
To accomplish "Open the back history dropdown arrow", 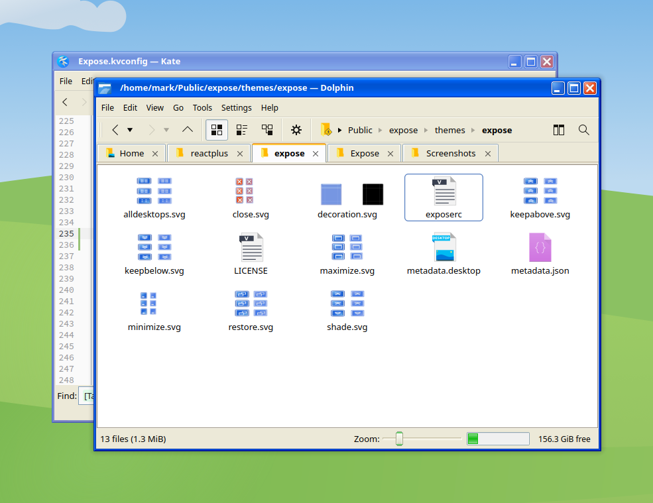I will [x=130, y=130].
